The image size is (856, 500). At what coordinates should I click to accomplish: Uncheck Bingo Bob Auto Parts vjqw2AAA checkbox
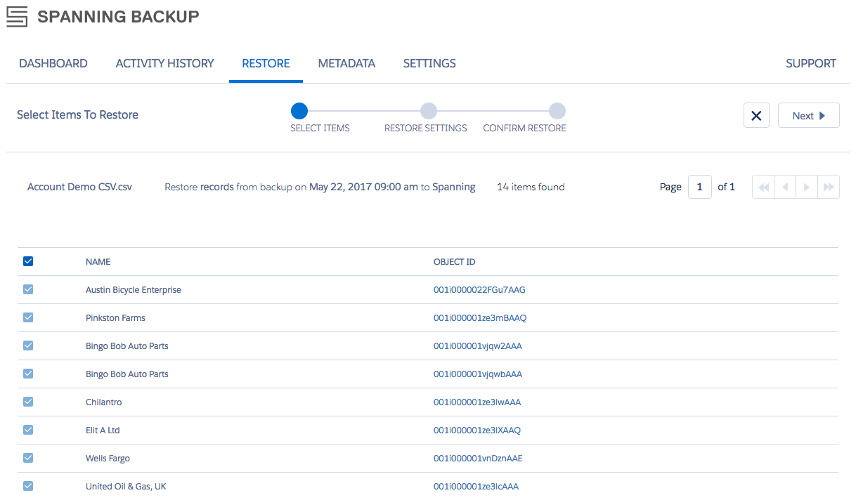(28, 346)
